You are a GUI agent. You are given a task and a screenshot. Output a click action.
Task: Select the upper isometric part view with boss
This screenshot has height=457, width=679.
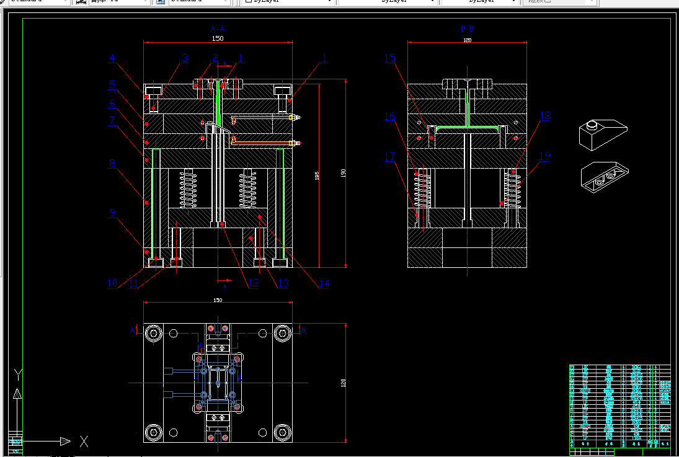click(603, 135)
